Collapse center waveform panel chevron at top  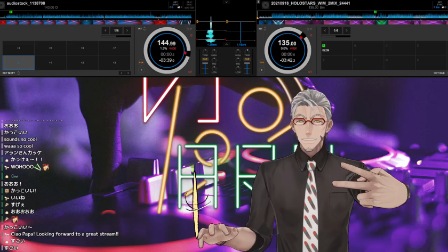click(x=226, y=2)
